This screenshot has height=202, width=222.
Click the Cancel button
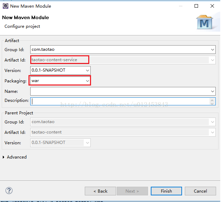coord(200,191)
